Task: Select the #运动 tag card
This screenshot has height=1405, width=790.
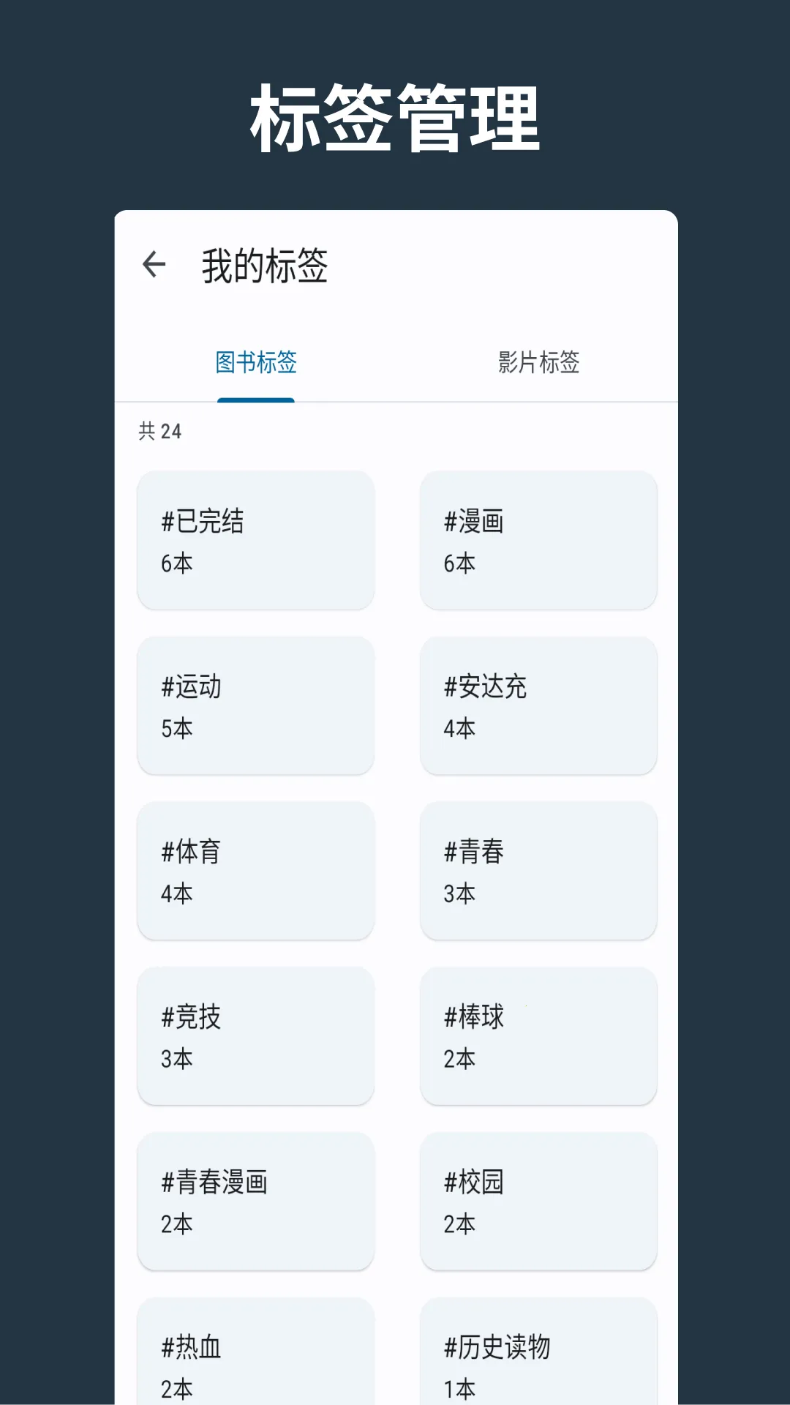Action: [255, 705]
